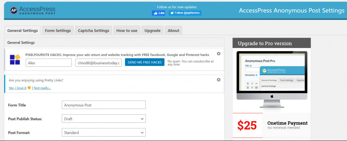Click 'Are you enjoying using Pretty Links?' text
This screenshot has width=347, height=141.
coord(36,81)
